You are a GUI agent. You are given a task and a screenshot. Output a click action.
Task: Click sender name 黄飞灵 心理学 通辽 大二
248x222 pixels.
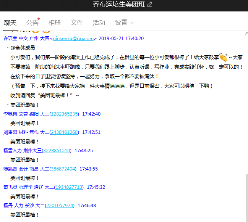pyautogui.click(x=29, y=187)
